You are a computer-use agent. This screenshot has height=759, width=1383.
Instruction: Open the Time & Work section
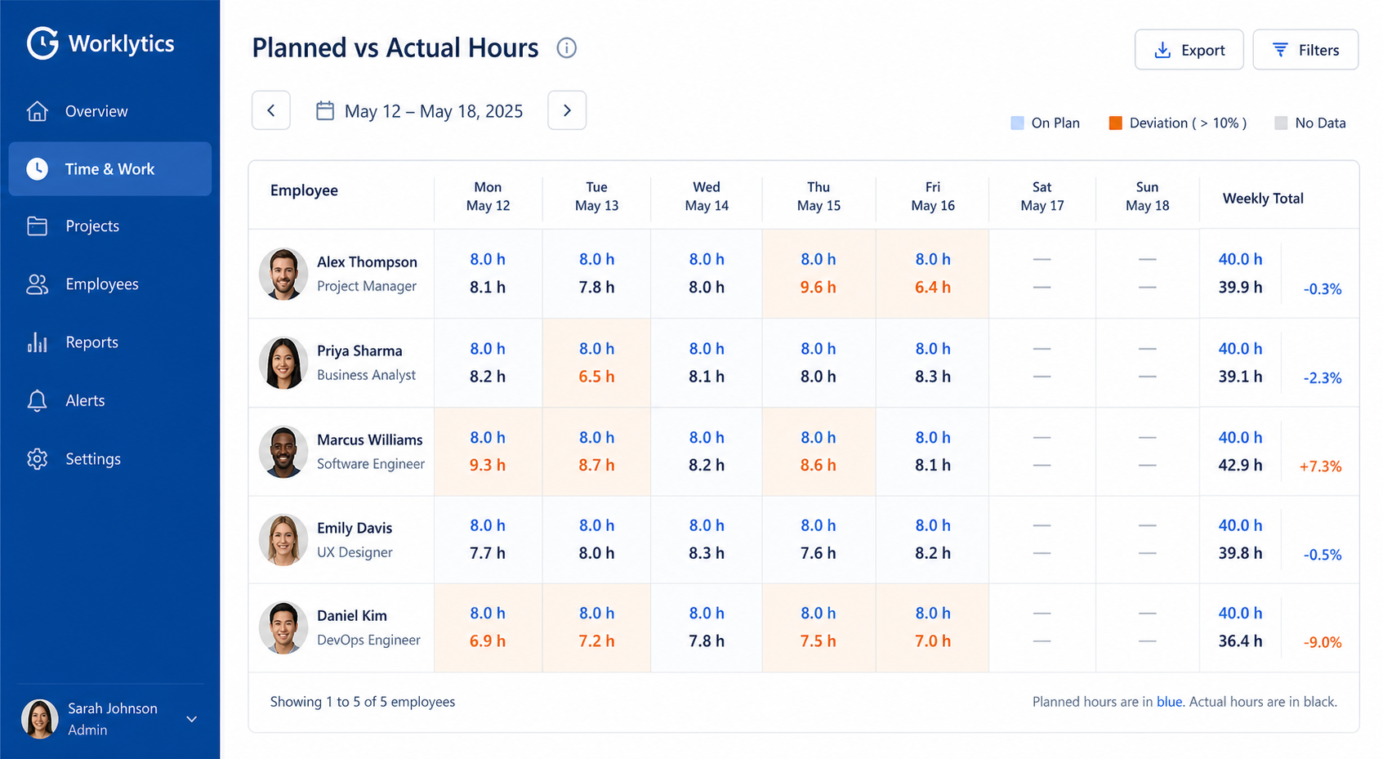click(110, 169)
